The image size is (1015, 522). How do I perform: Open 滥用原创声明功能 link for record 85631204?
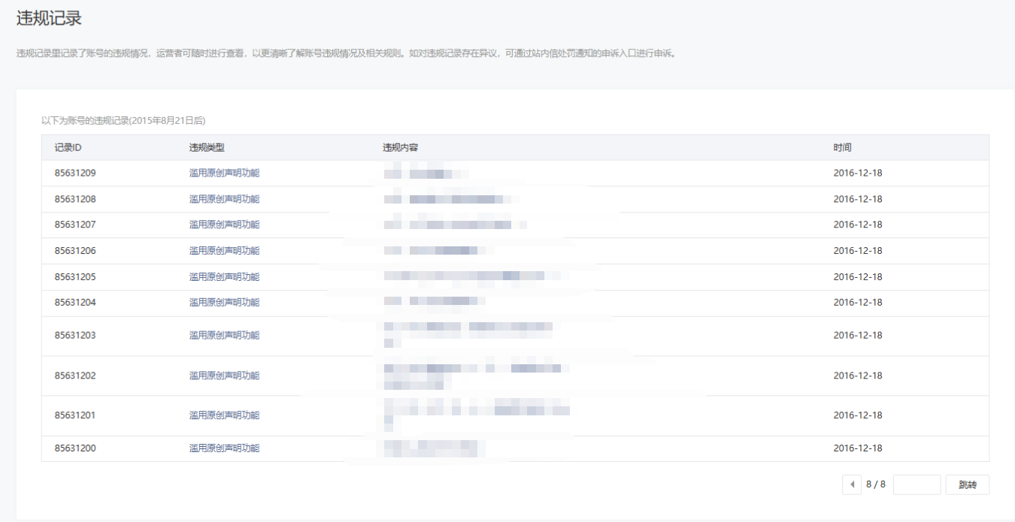(224, 303)
